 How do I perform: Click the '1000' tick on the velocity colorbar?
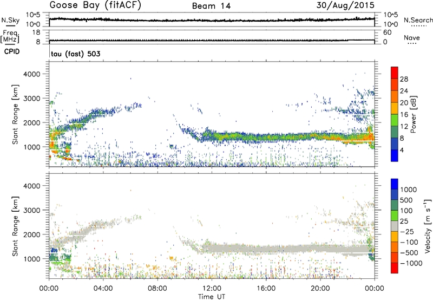409,190
